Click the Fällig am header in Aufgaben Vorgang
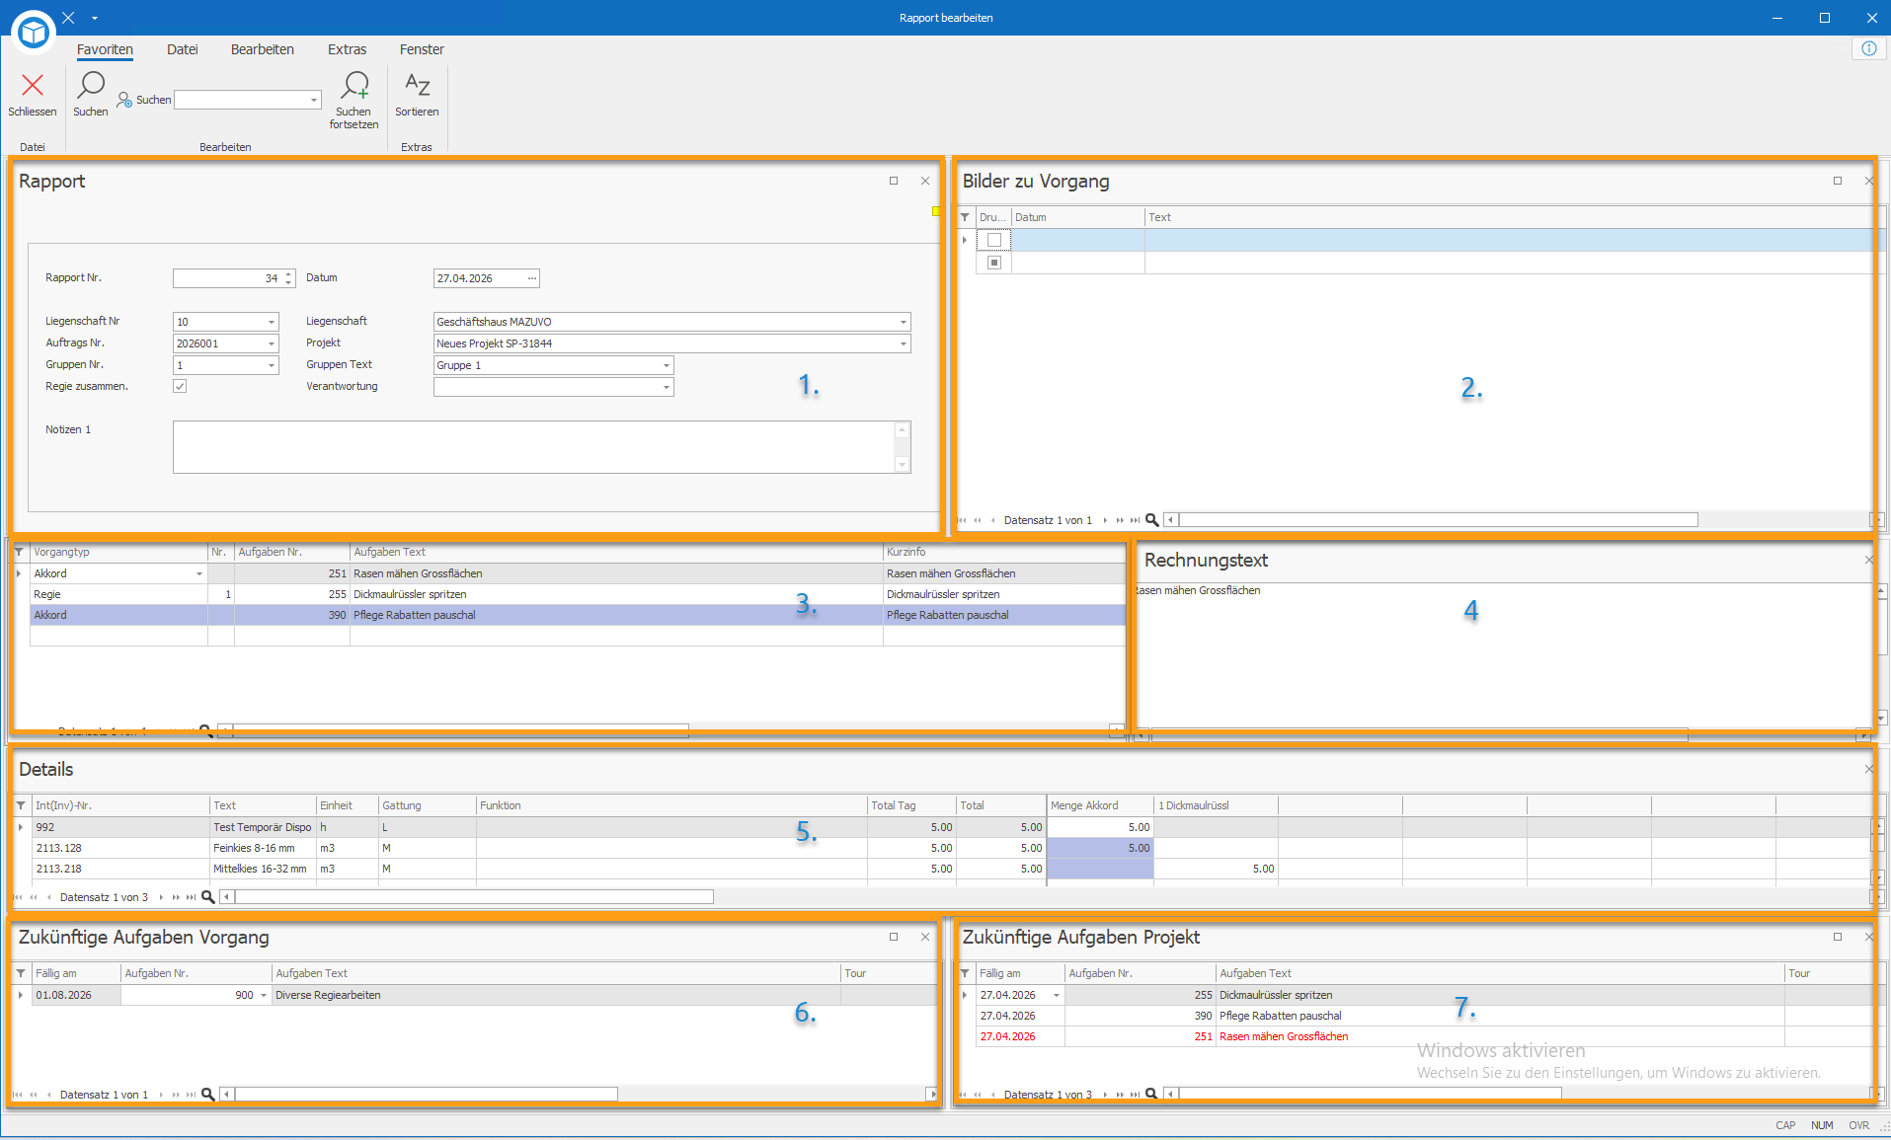 click(76, 973)
